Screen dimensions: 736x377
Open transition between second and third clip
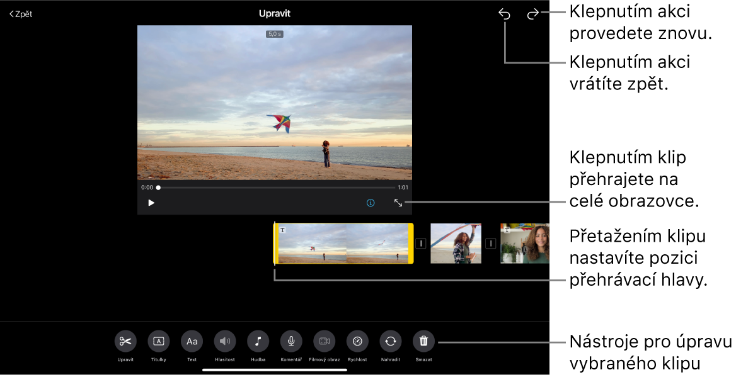point(490,244)
